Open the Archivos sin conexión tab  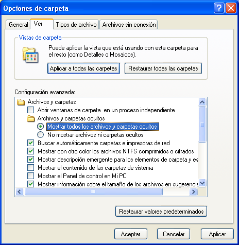[129, 25]
